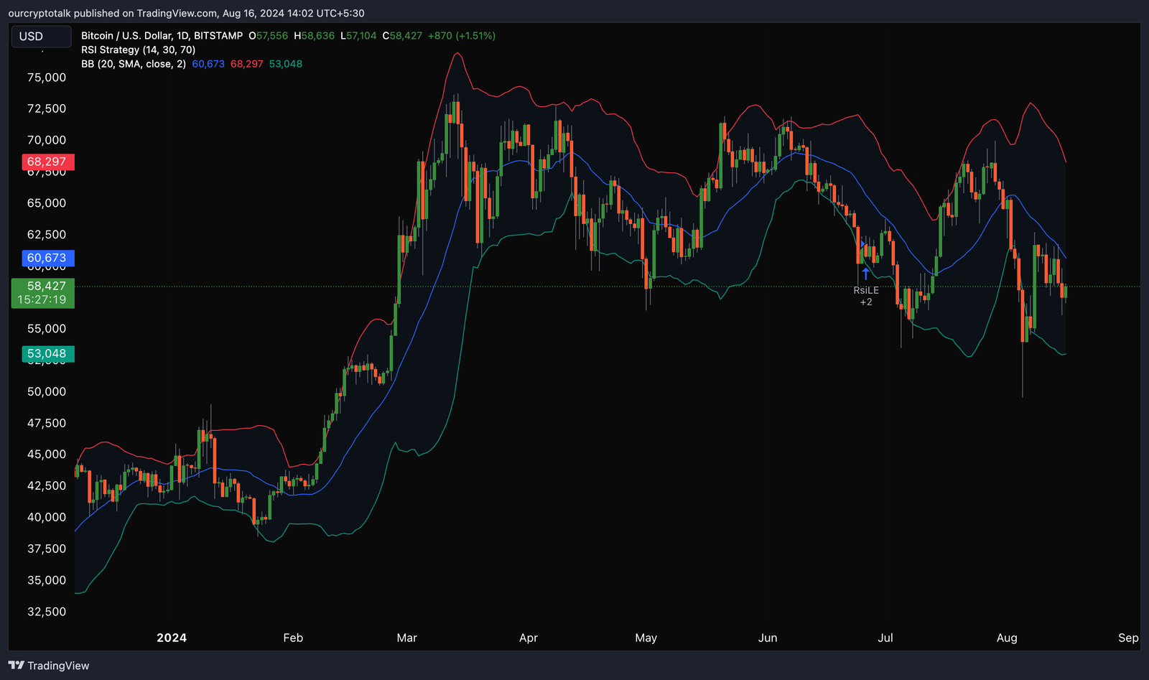Click the 65,000 price axis label

pos(47,203)
